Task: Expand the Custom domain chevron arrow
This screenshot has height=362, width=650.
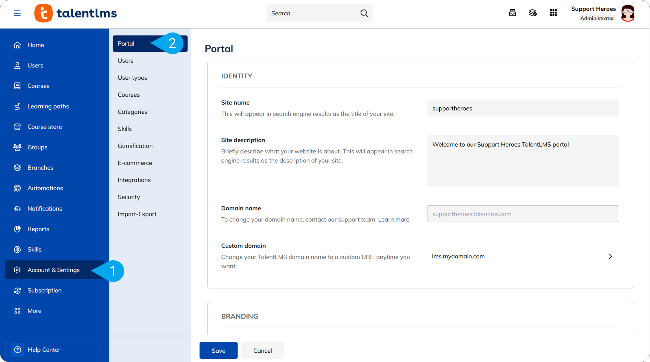Action: [x=610, y=256]
